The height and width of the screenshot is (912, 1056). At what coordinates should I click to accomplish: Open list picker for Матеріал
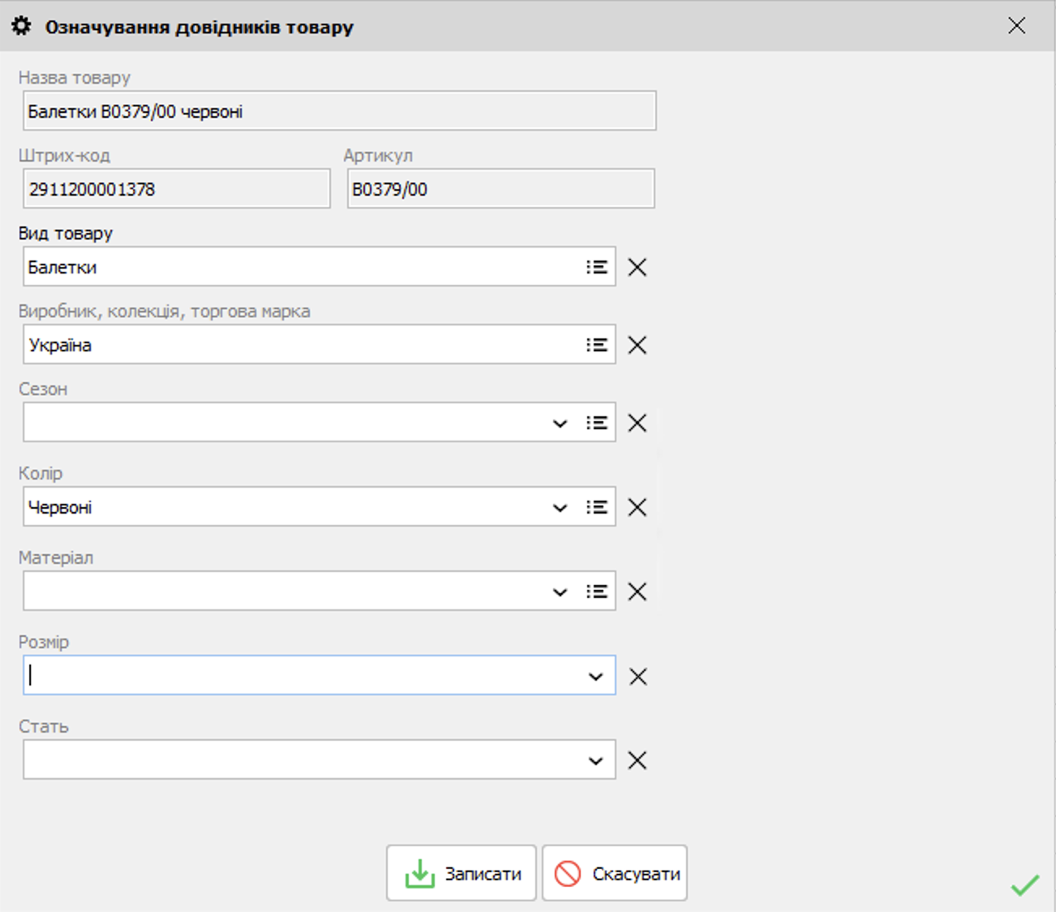click(597, 592)
